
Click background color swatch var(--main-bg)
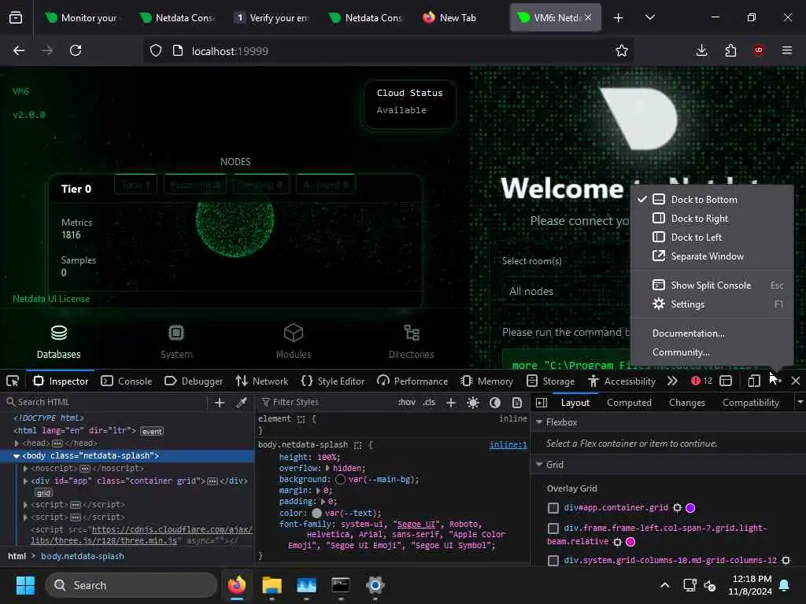click(340, 479)
